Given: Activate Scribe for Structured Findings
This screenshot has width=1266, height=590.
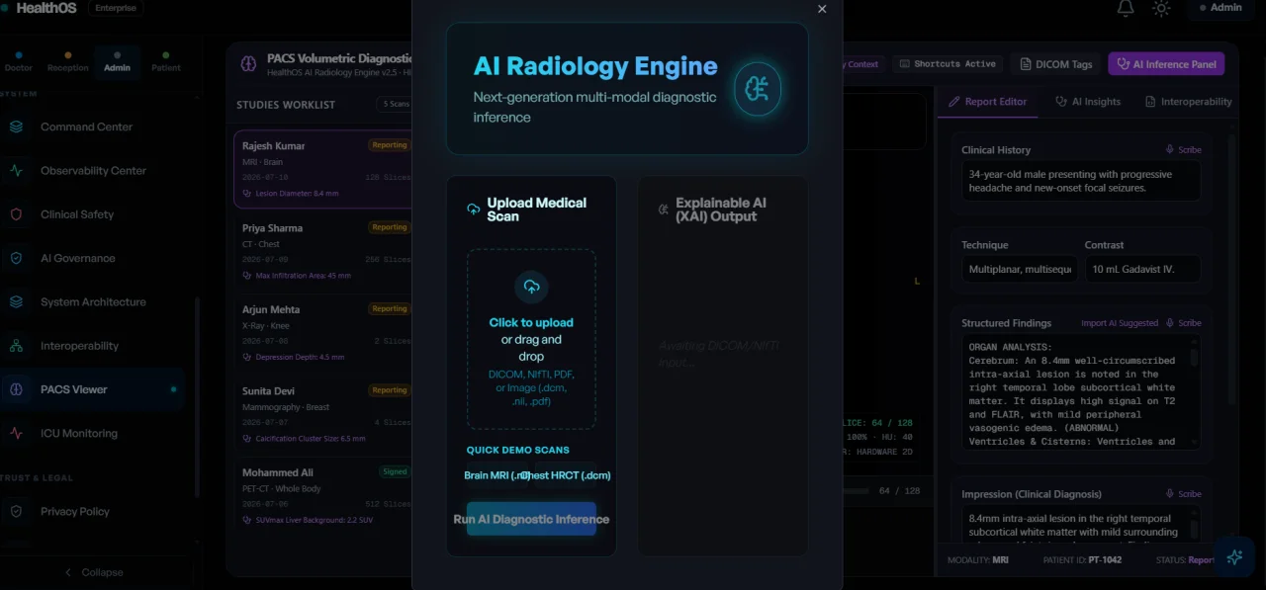Looking at the screenshot, I should point(1184,323).
